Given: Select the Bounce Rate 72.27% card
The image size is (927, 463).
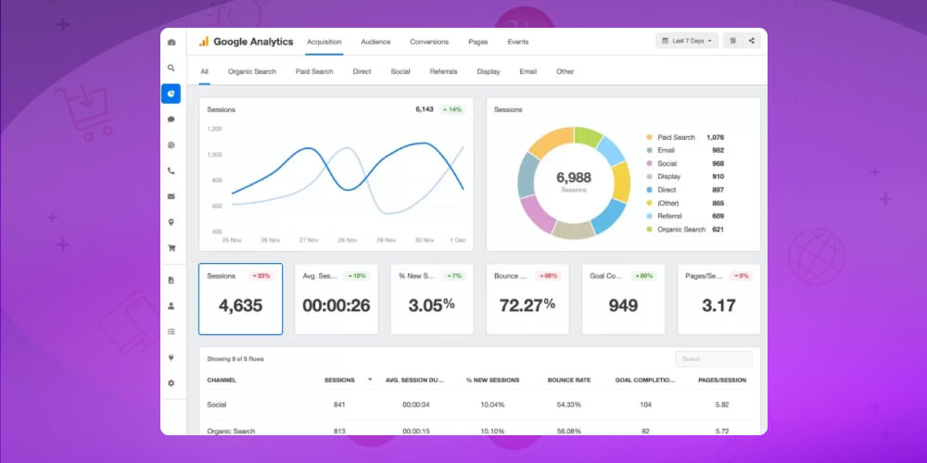Looking at the screenshot, I should point(527,299).
